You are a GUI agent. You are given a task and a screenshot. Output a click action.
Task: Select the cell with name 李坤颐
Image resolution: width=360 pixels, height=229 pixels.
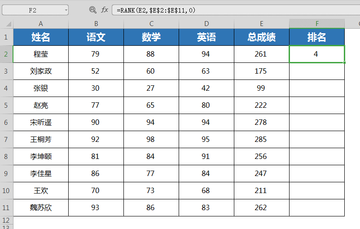(41, 156)
